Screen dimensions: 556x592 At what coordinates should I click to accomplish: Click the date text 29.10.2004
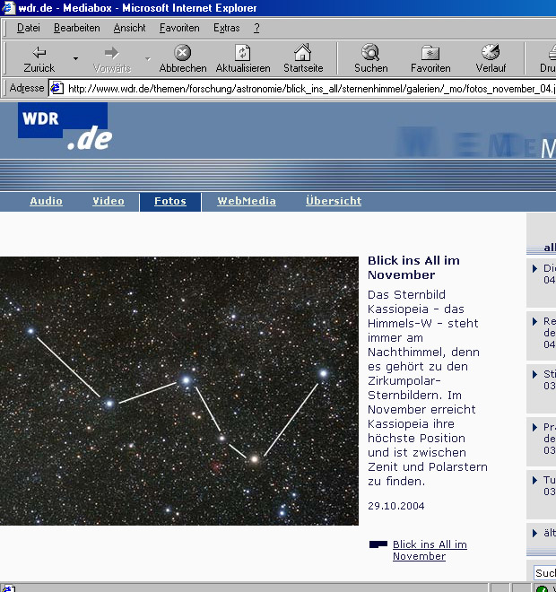[x=396, y=506]
